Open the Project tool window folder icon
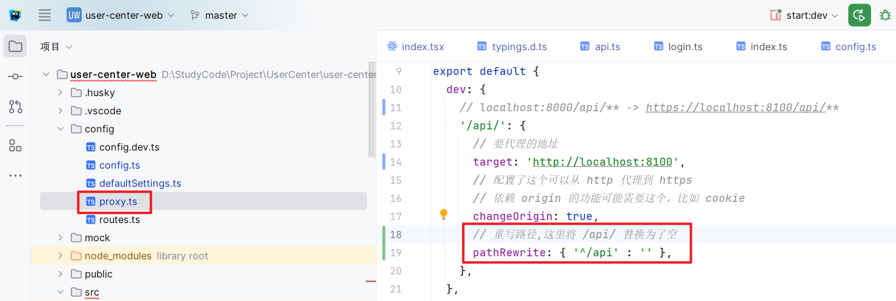 tap(15, 47)
